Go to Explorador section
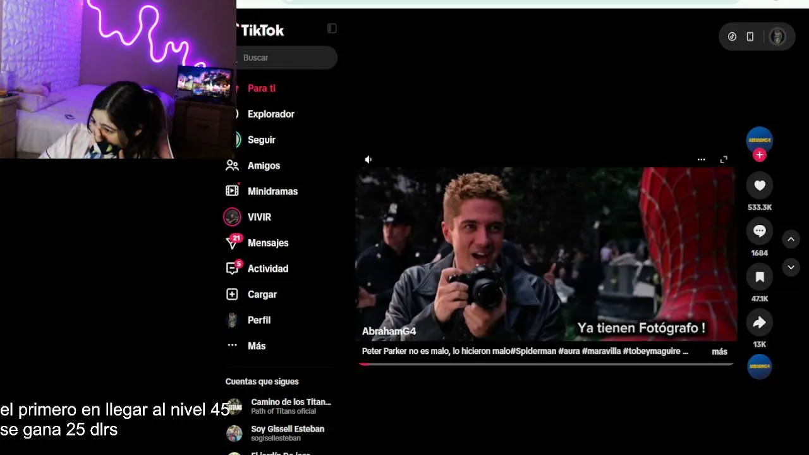Screen dimensions: 809x455 pos(271,114)
